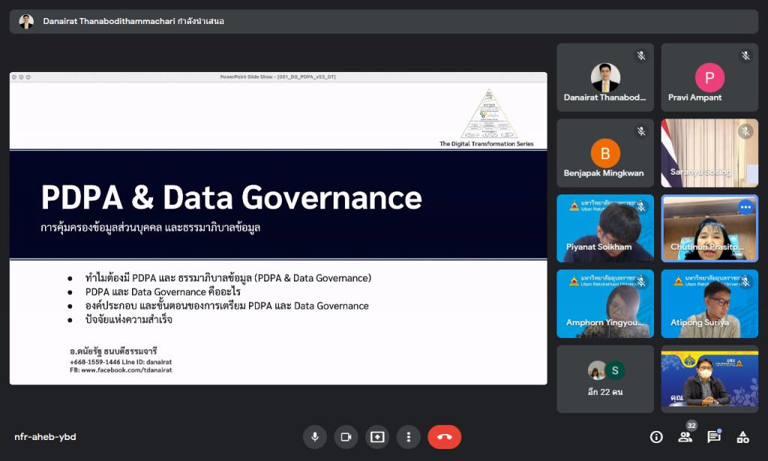Toggle the camera button in the bottom bar

[346, 437]
